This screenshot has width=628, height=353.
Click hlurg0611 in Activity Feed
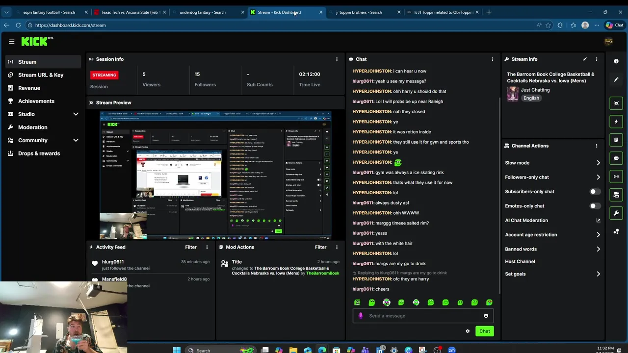pyautogui.click(x=113, y=262)
